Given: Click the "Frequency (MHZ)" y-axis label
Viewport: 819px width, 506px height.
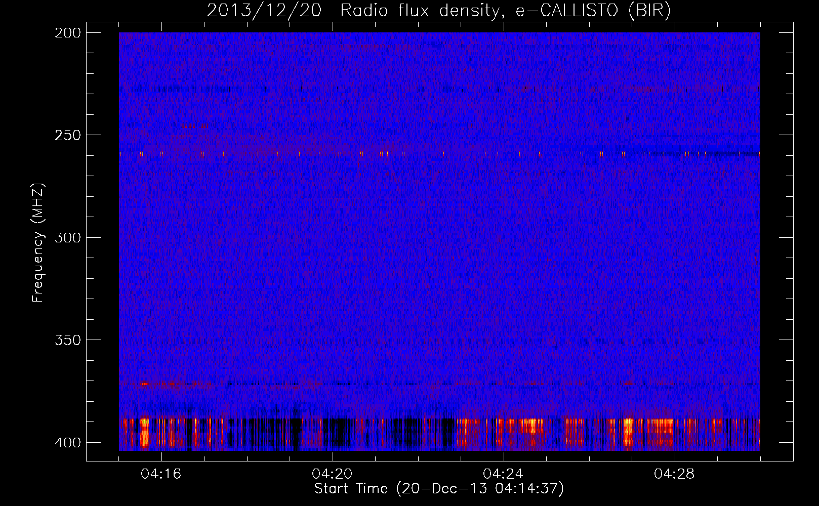Looking at the screenshot, I should tap(38, 242).
